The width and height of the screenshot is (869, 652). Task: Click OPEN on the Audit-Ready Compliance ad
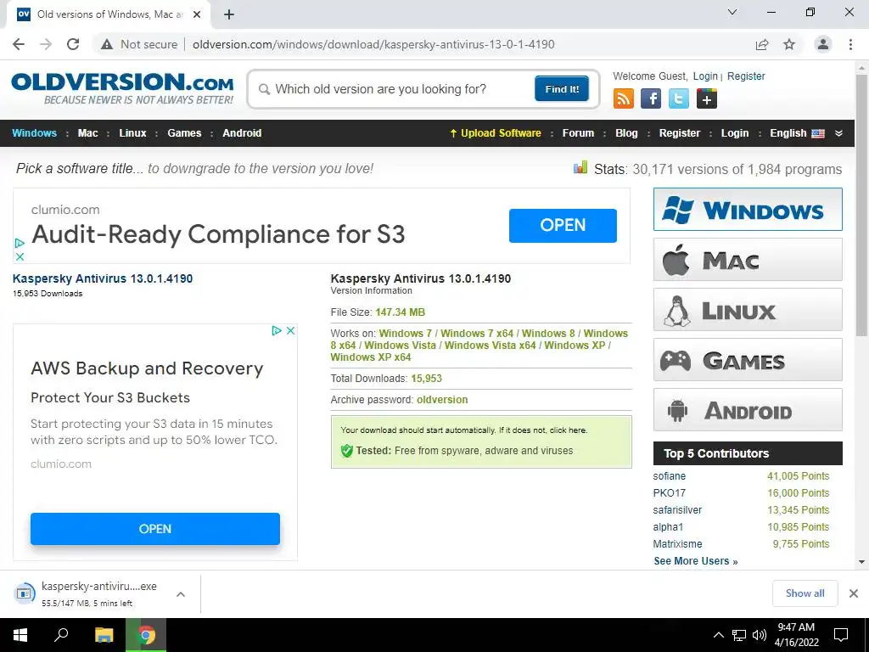tap(563, 226)
